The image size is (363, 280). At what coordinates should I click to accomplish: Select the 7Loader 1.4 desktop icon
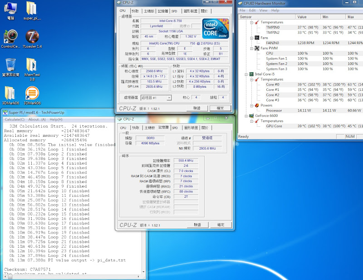tap(32, 39)
